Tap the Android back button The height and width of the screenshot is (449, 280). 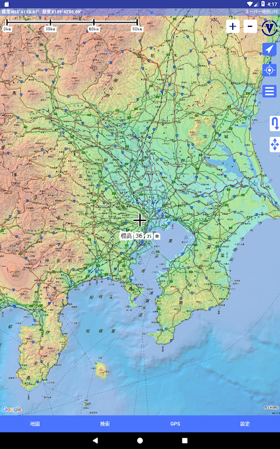point(96,440)
